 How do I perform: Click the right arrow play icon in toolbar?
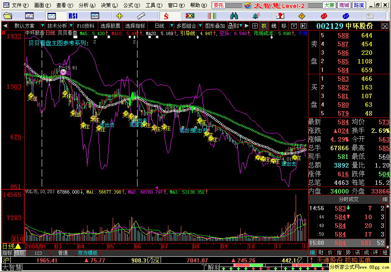tap(246, 26)
